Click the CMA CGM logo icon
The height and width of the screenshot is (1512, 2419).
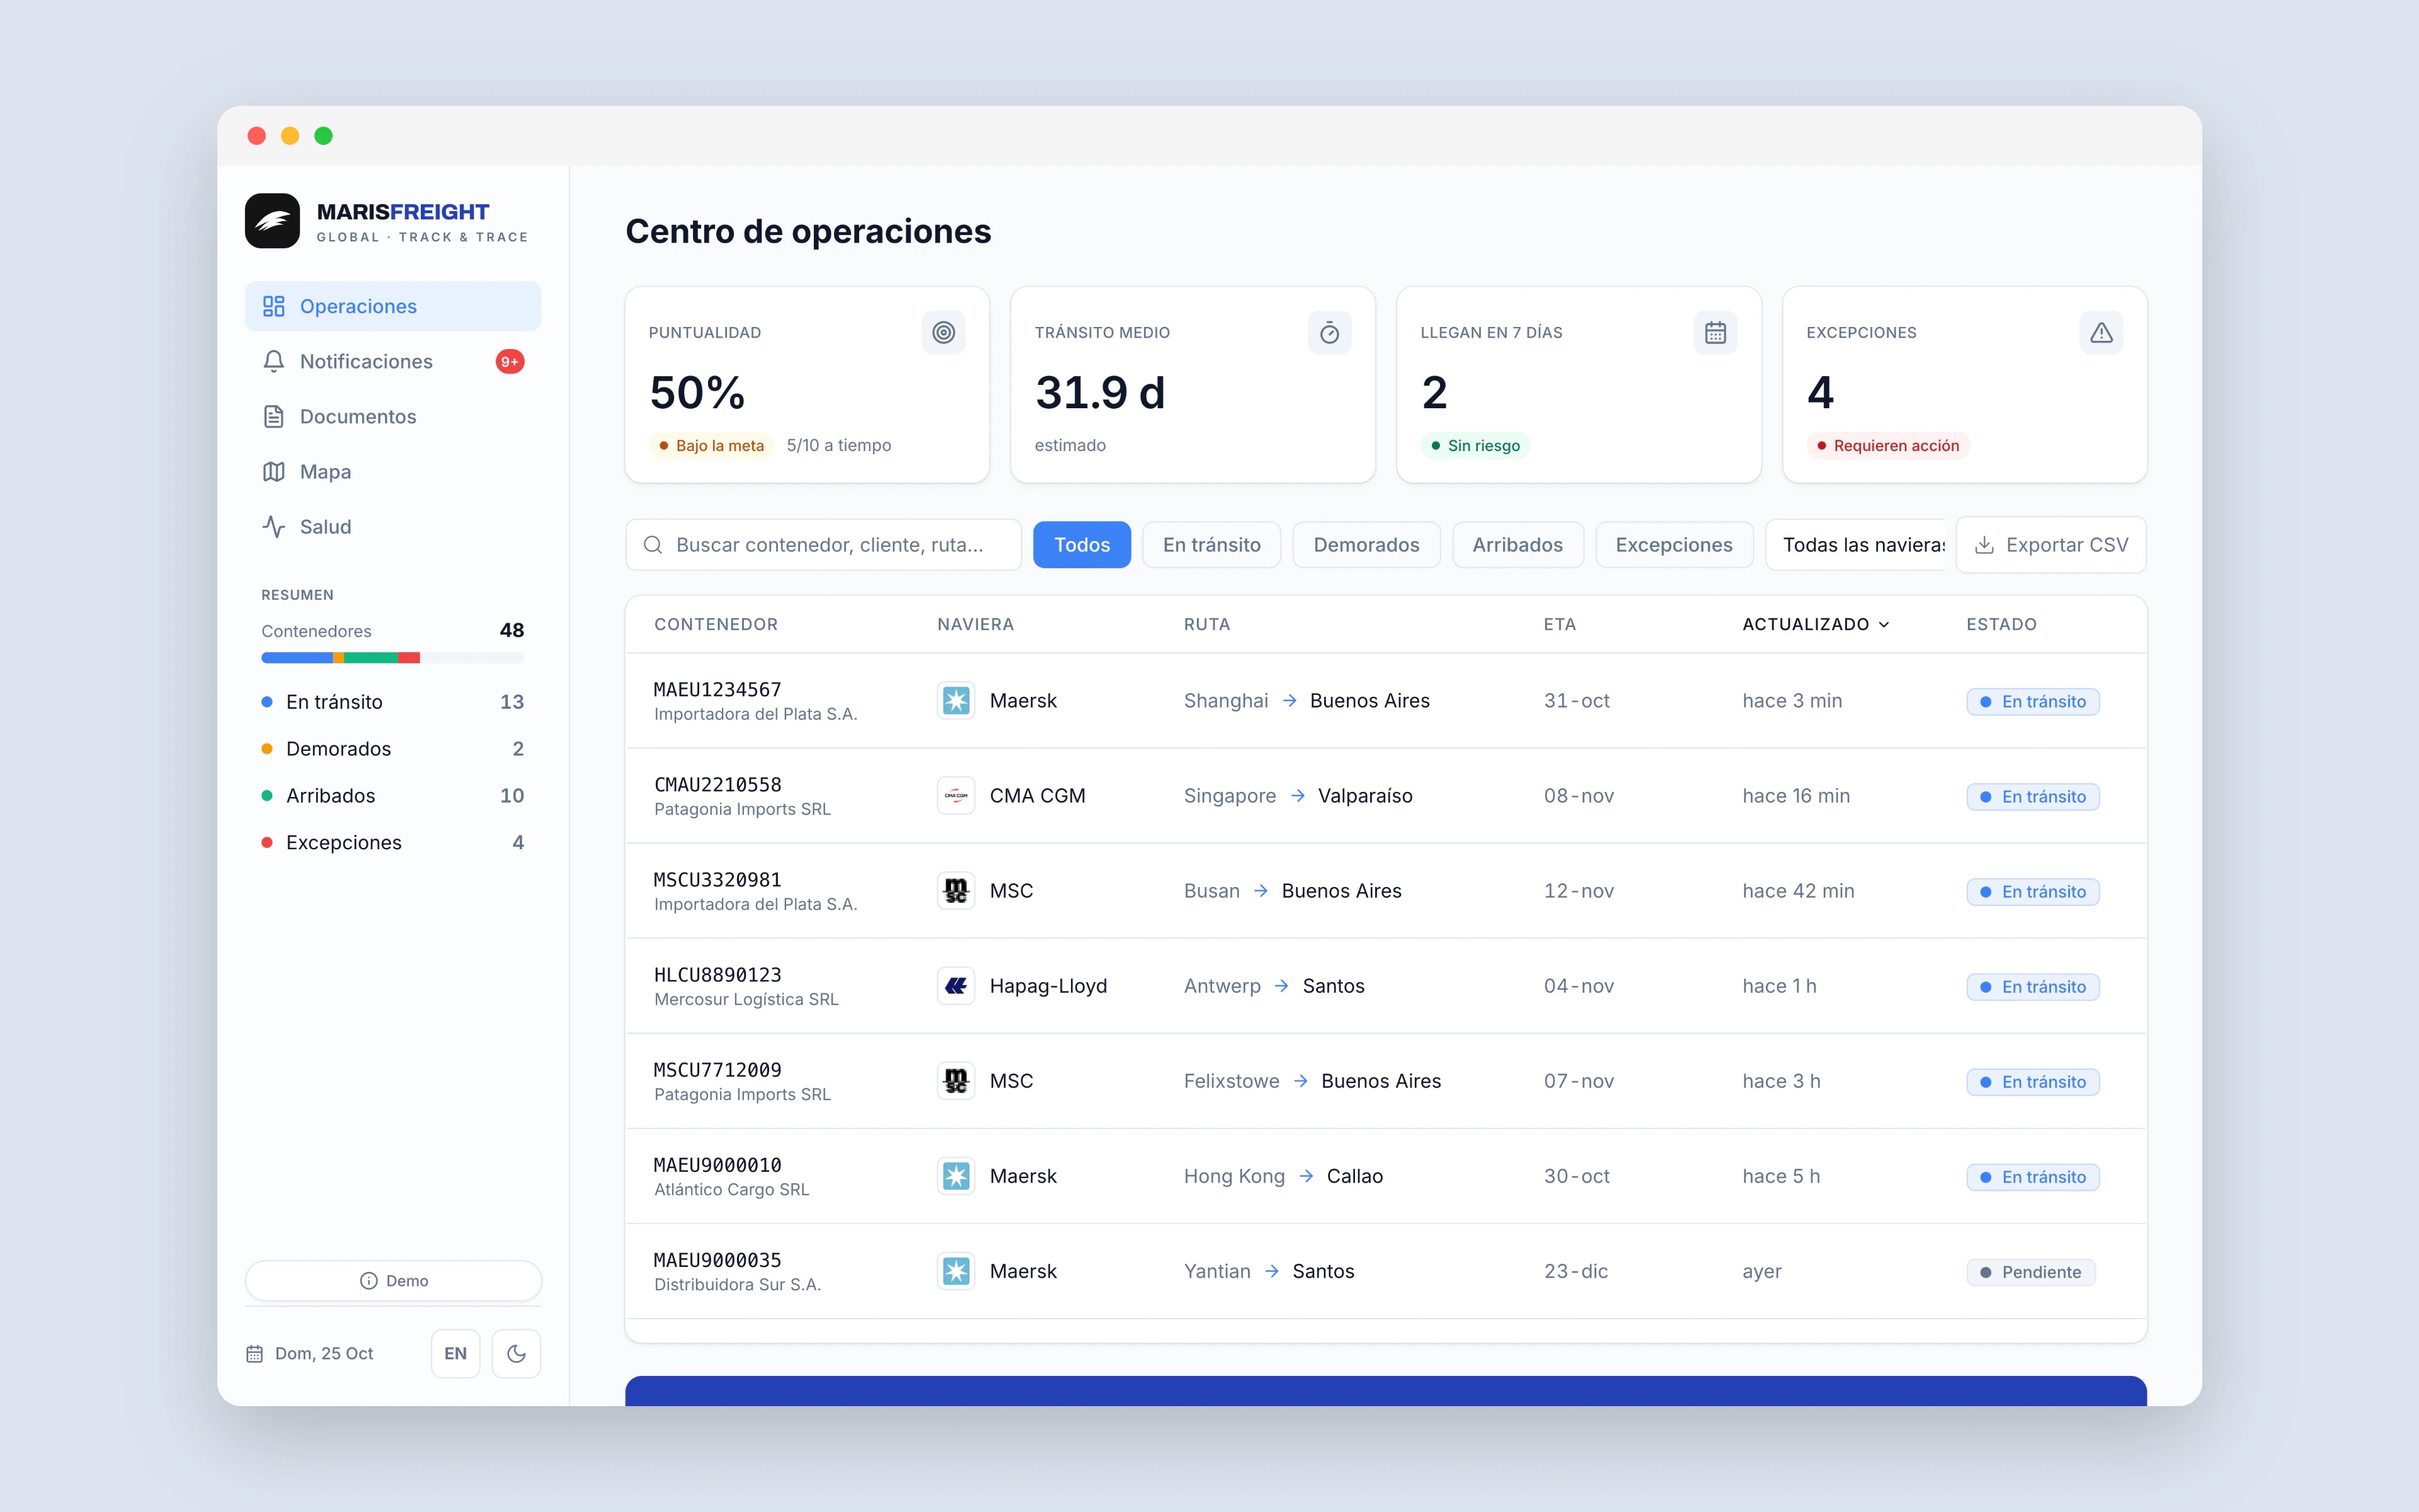pos(956,795)
